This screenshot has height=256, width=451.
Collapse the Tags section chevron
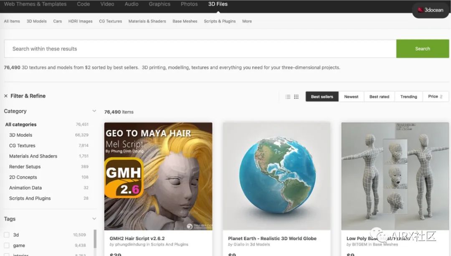coord(94,219)
